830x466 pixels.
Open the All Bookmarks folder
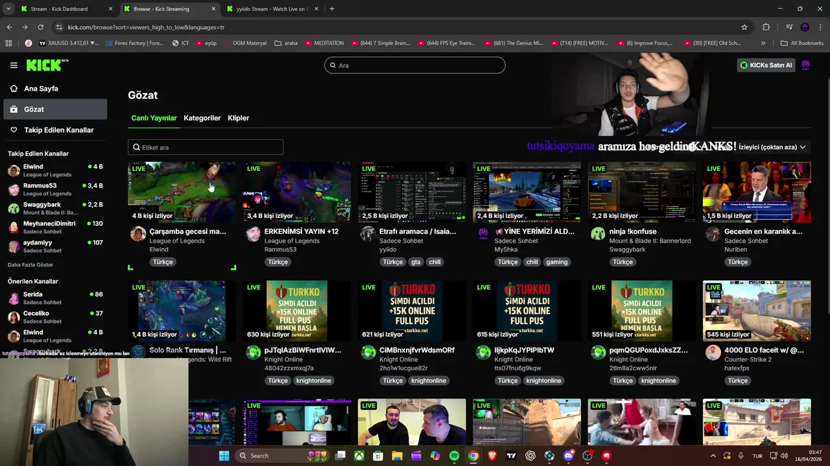coord(802,43)
